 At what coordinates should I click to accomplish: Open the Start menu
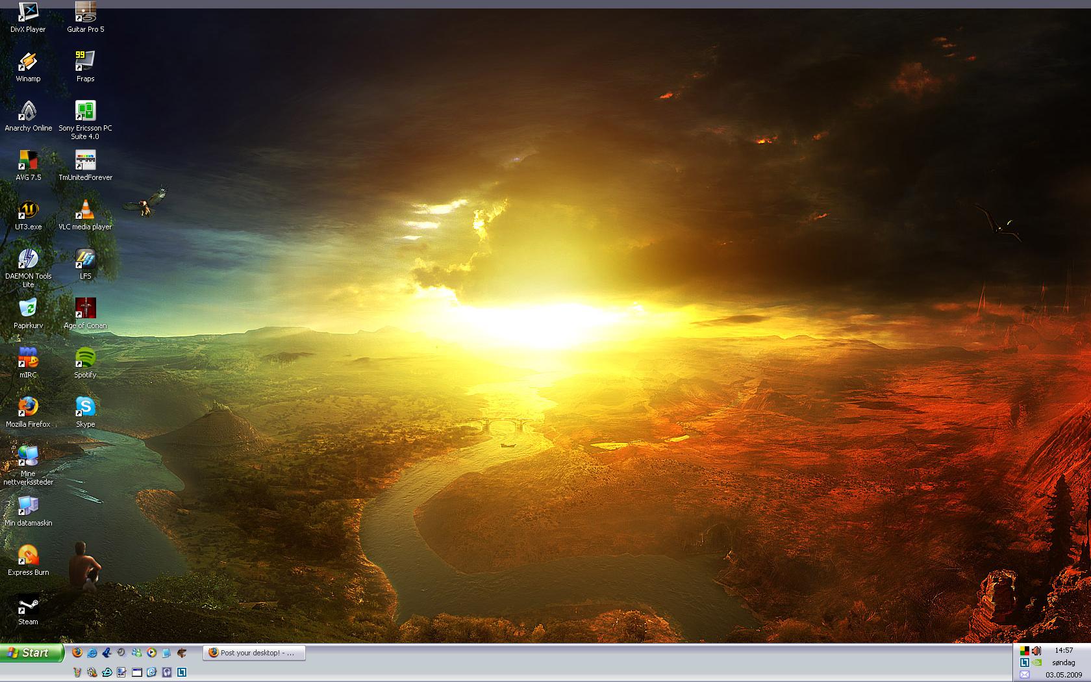coord(32,653)
